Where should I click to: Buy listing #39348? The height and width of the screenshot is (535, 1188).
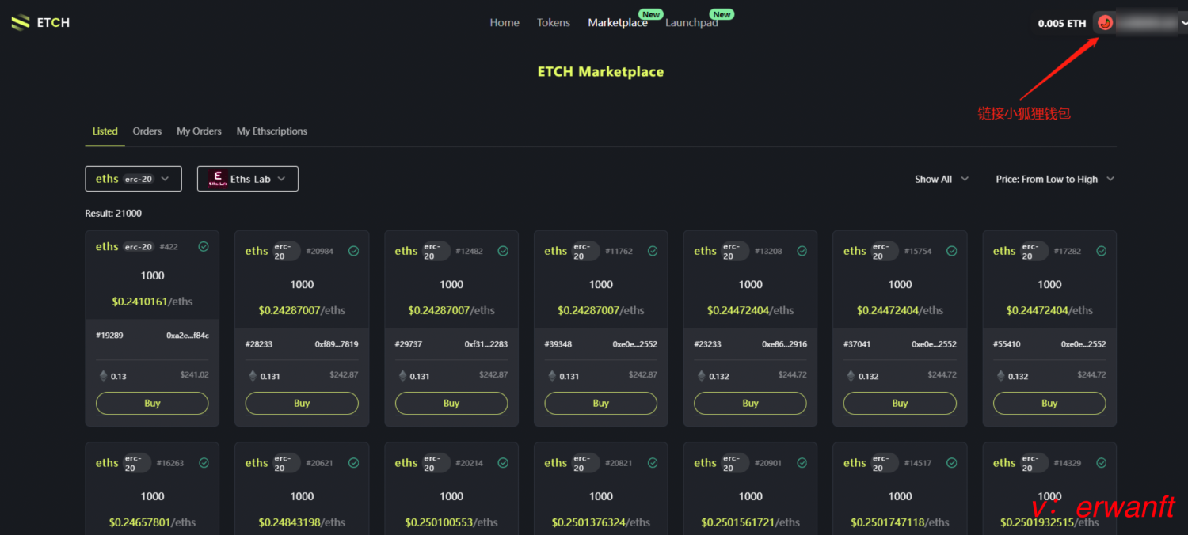(x=601, y=404)
